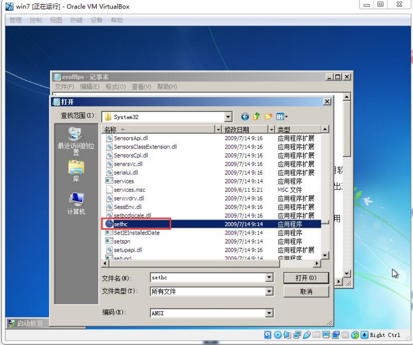Open VirtualBox 控制 menu
The width and height of the screenshot is (413, 345).
pyautogui.click(x=36, y=20)
